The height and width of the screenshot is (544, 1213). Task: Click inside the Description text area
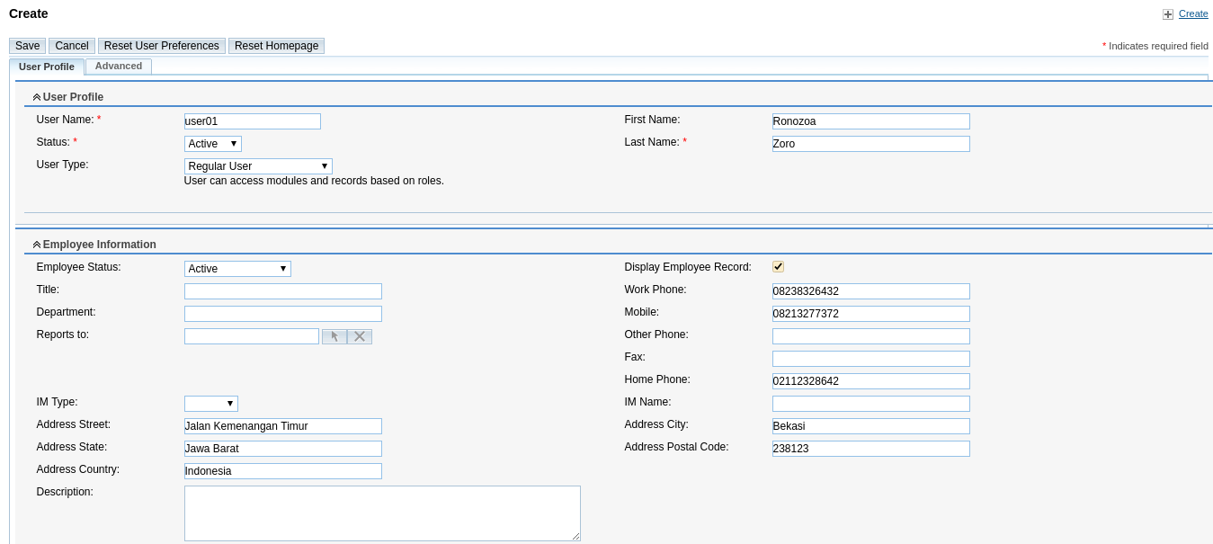point(382,513)
